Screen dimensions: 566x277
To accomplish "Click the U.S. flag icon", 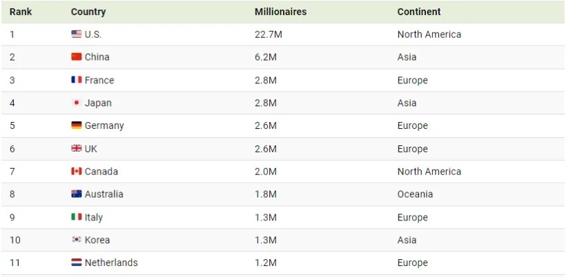I will click(77, 34).
